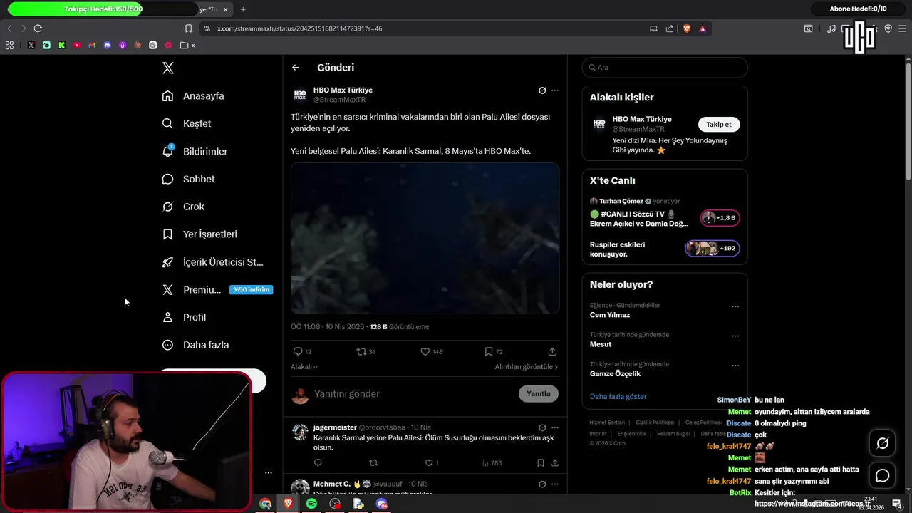Reply to jagermeister's comment

pyautogui.click(x=318, y=463)
